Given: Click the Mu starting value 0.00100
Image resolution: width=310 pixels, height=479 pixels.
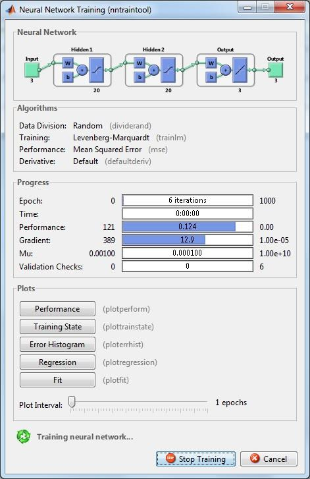Looking at the screenshot, I should click(x=102, y=253).
